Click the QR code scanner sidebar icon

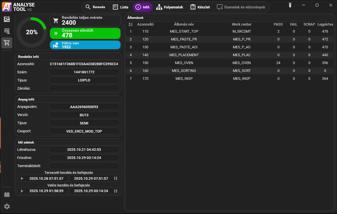coord(7,19)
